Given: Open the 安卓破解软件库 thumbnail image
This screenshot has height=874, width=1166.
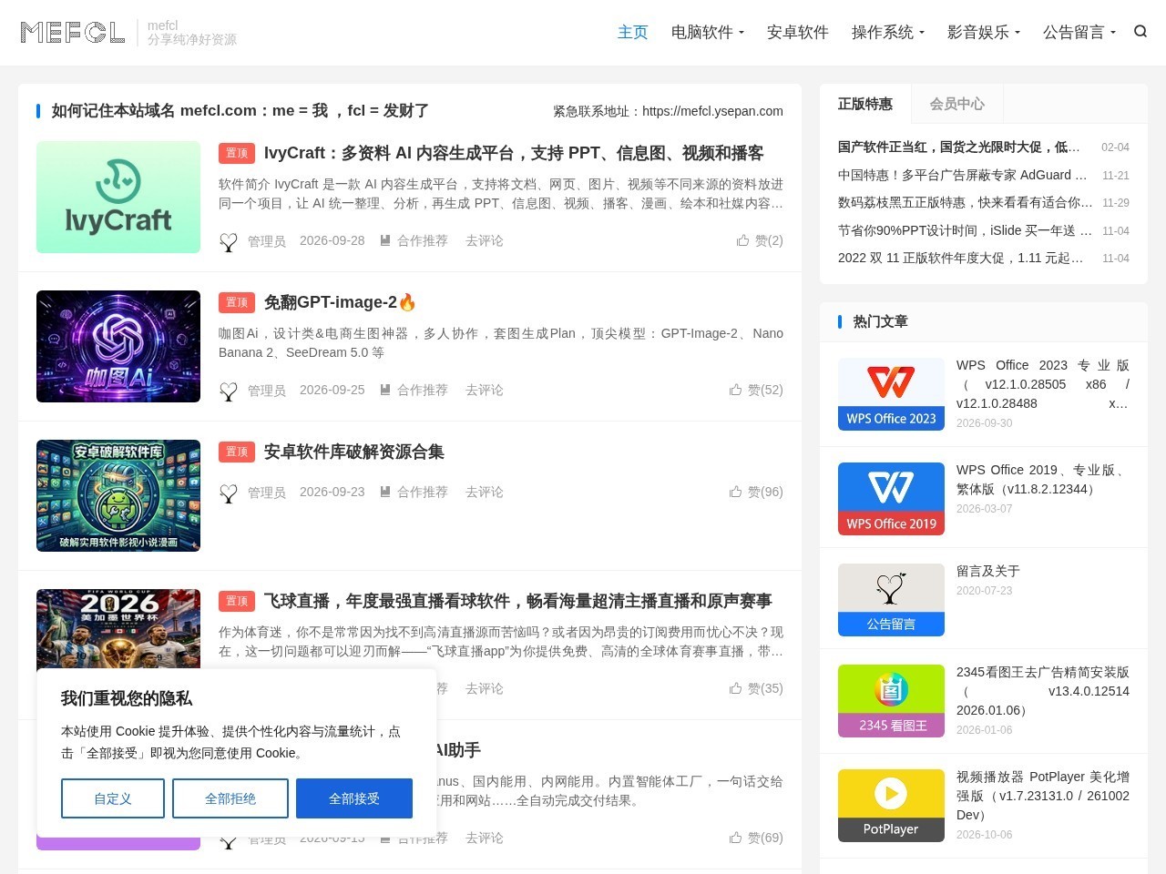Looking at the screenshot, I should click(x=118, y=495).
